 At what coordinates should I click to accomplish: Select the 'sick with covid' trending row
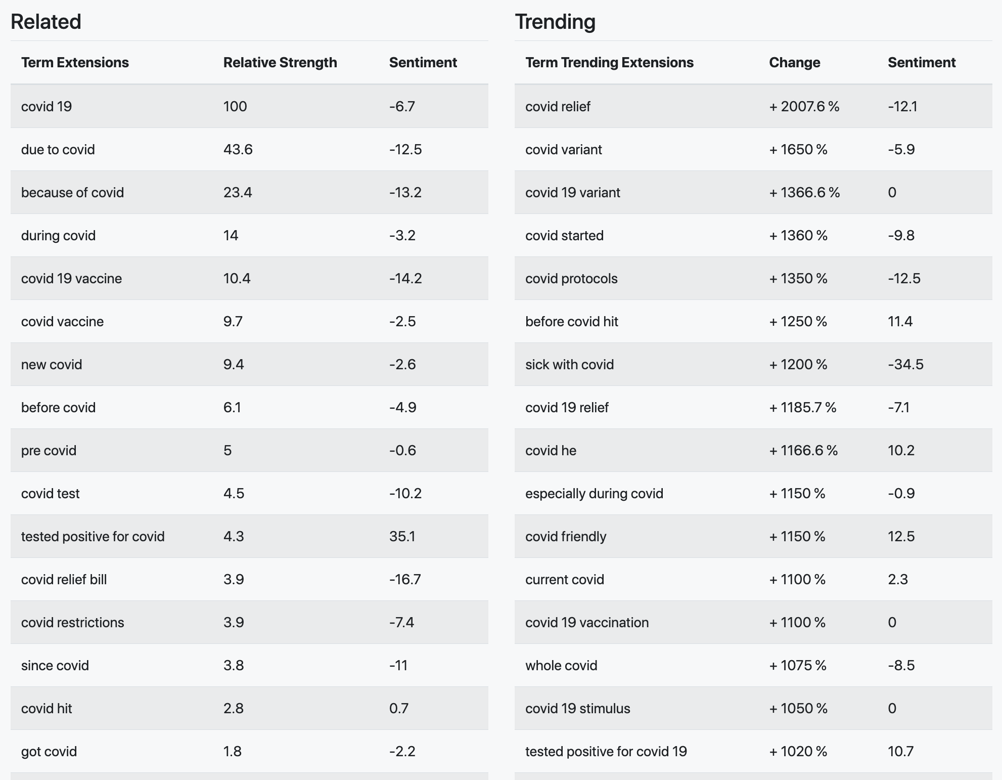753,364
